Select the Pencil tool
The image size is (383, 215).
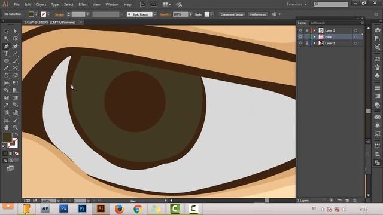click(7, 68)
